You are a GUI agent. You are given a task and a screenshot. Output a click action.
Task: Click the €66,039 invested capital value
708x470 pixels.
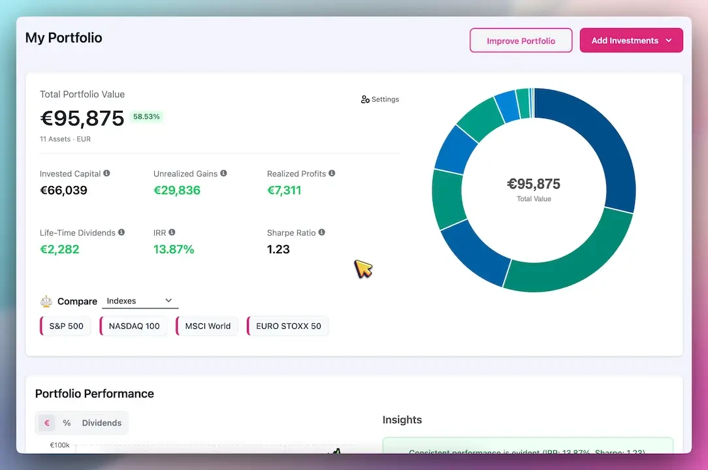(63, 191)
